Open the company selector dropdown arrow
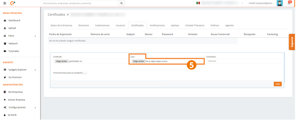The height and width of the screenshot is (120, 296). pos(242,3)
